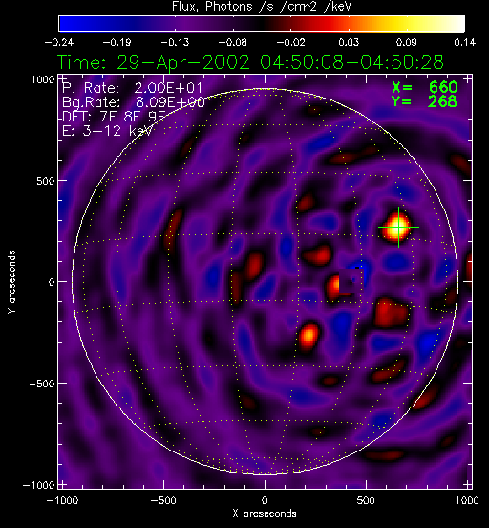The height and width of the screenshot is (528, 489).
Task: Click the X arcseconds axis title
Action: point(265,514)
